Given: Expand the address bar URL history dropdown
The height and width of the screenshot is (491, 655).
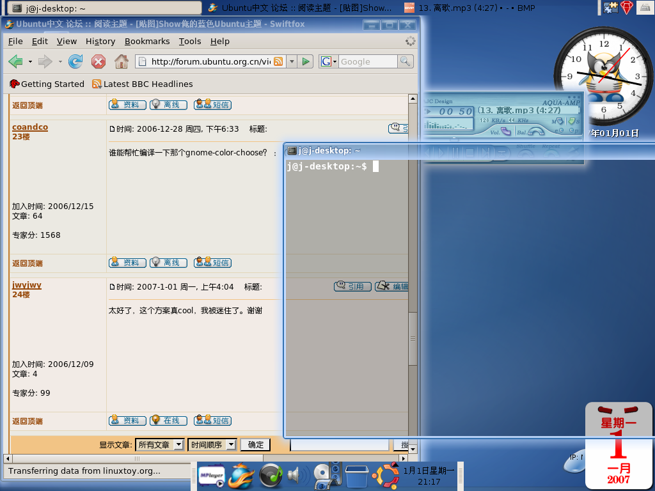Looking at the screenshot, I should coord(292,62).
